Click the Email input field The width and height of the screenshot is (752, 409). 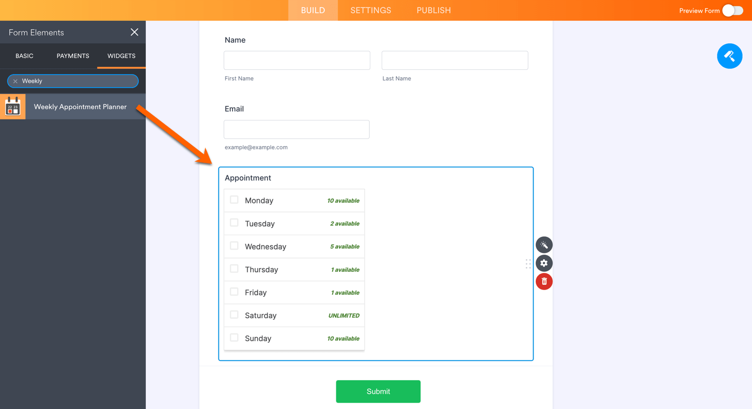click(297, 129)
